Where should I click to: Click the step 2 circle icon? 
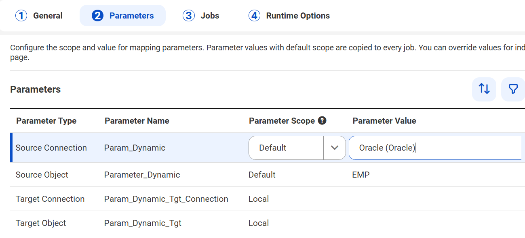pos(97,16)
